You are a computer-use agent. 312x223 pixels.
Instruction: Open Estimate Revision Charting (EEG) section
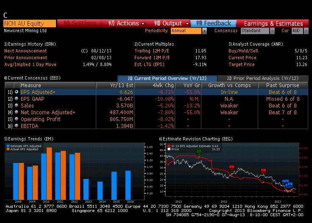coord(196,139)
